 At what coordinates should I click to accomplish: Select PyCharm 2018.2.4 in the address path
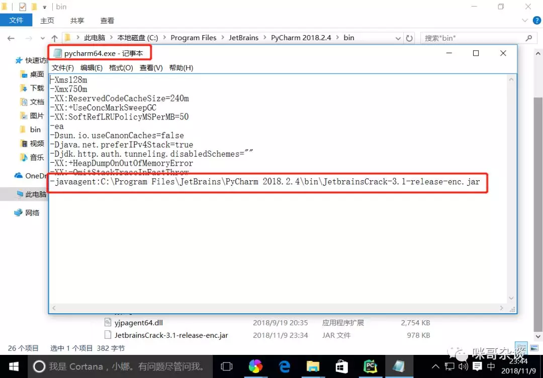coord(301,38)
